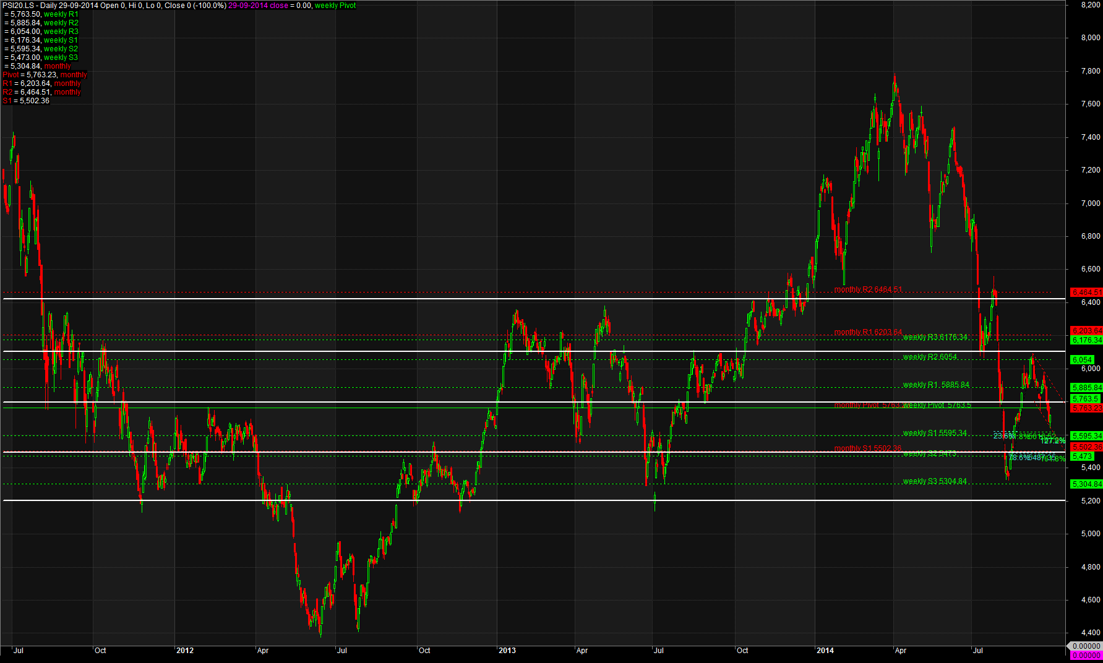The width and height of the screenshot is (1103, 663).
Task: Click the red 5,763.23 price-axis tag
Action: coord(1087,408)
